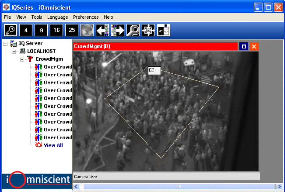The height and width of the screenshot is (192, 285).
Task: Click the full-screen expand arrows icon
Action: [148, 30]
